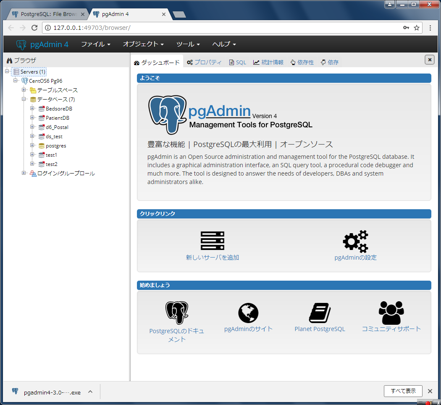
Task: Open the PostgreSQLのドキュメント link
Action: pyautogui.click(x=177, y=335)
